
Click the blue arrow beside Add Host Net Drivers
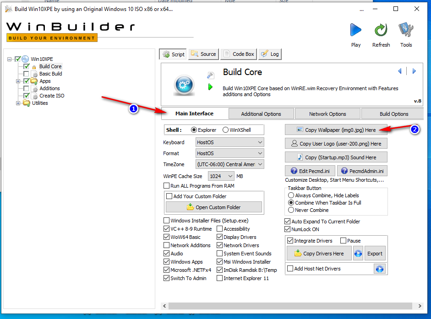380,269
